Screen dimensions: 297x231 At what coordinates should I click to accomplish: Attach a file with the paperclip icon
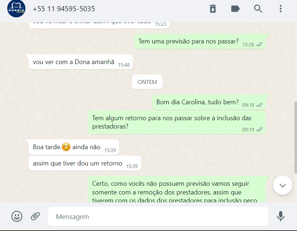pos(36,216)
